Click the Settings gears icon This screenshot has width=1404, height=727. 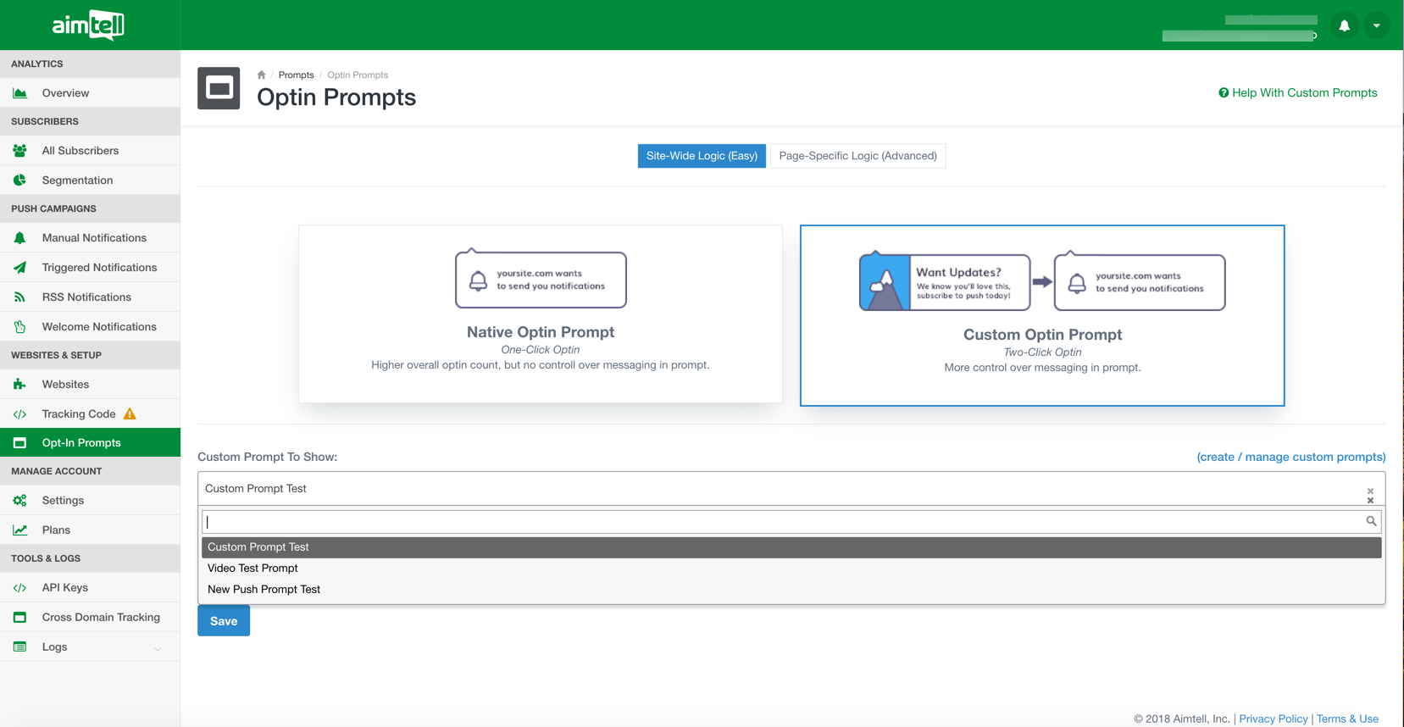pyautogui.click(x=19, y=501)
